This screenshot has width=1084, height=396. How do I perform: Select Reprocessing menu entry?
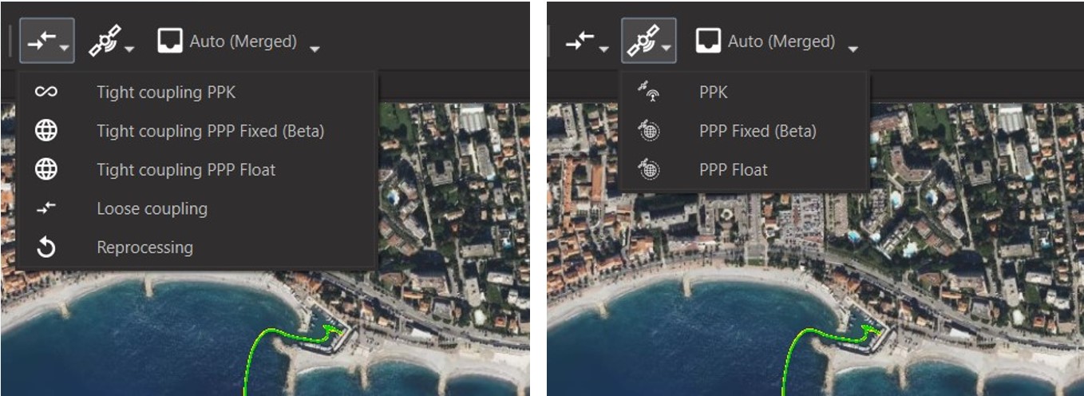point(196,247)
